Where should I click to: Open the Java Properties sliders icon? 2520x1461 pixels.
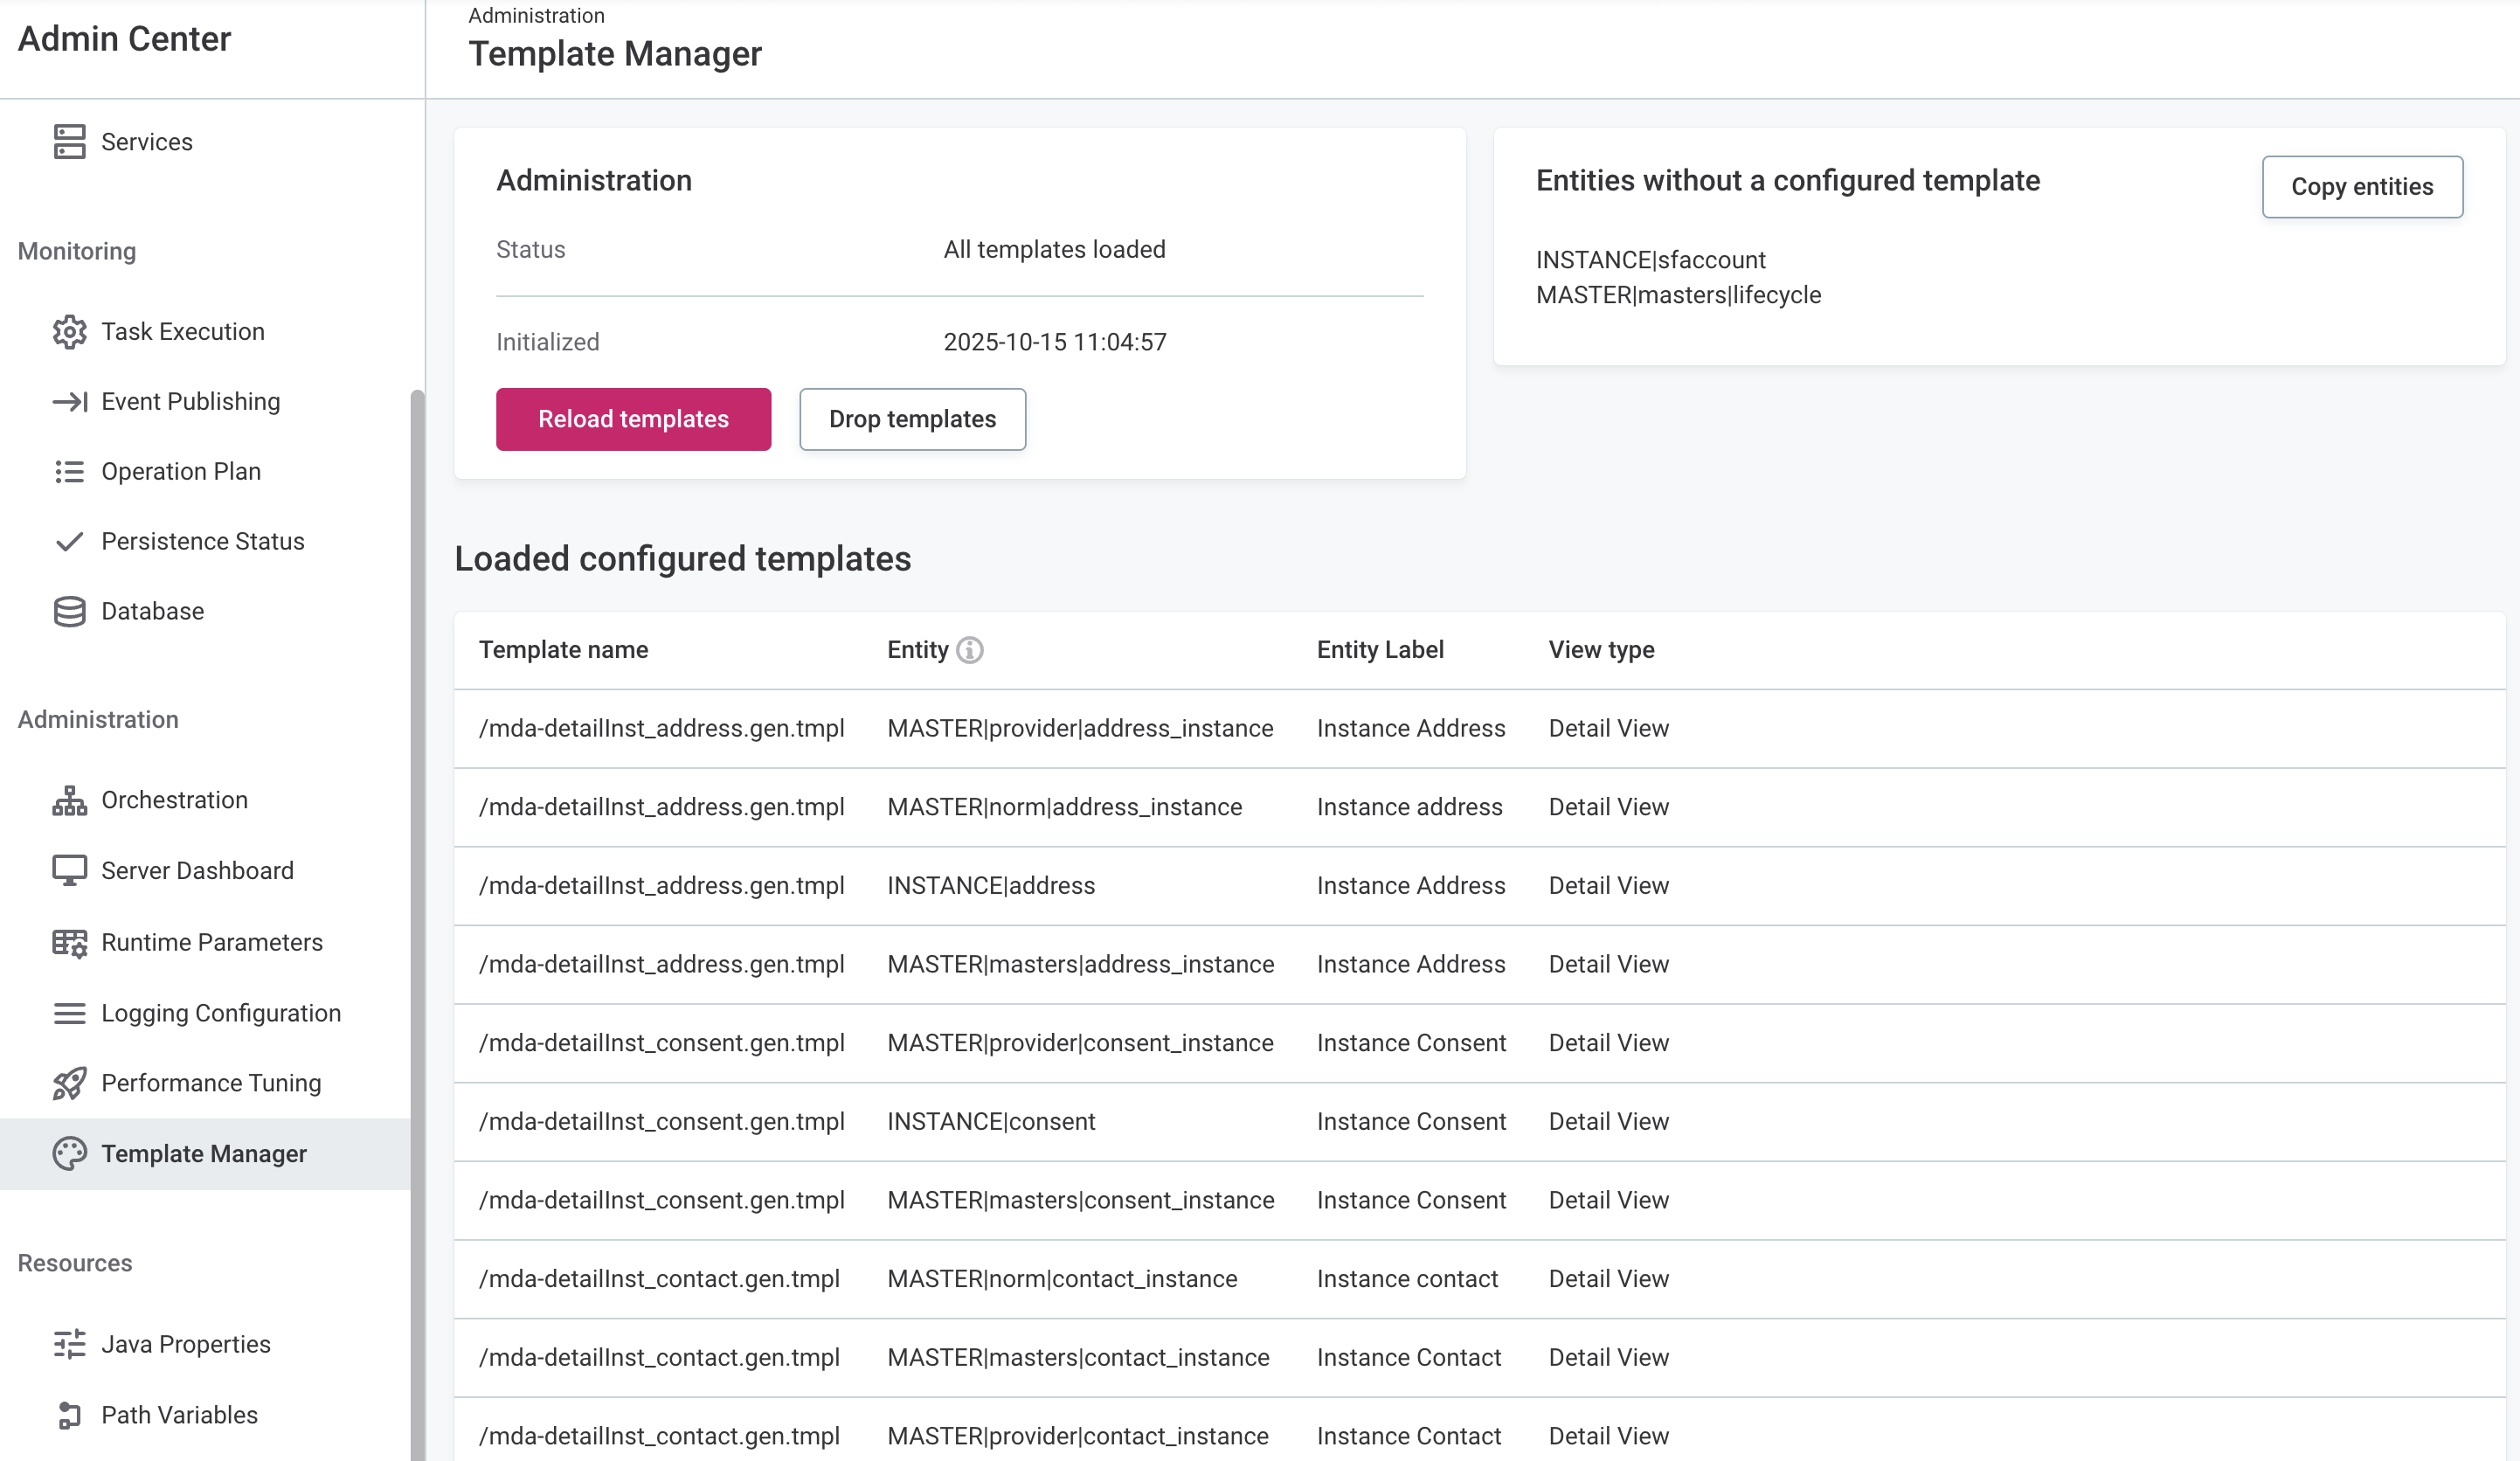click(x=69, y=1344)
